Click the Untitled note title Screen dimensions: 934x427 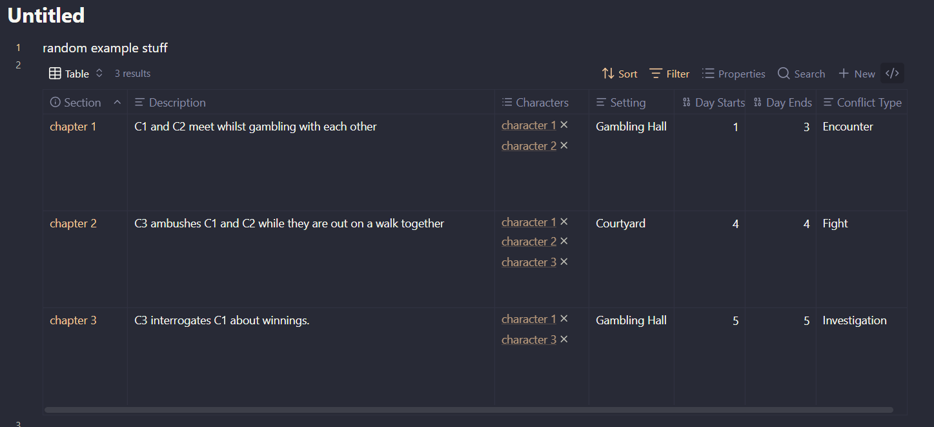pos(46,16)
